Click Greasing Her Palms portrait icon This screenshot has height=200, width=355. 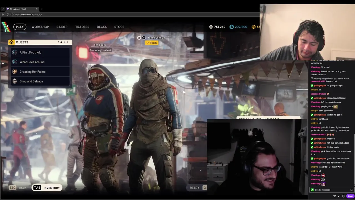tap(15, 72)
